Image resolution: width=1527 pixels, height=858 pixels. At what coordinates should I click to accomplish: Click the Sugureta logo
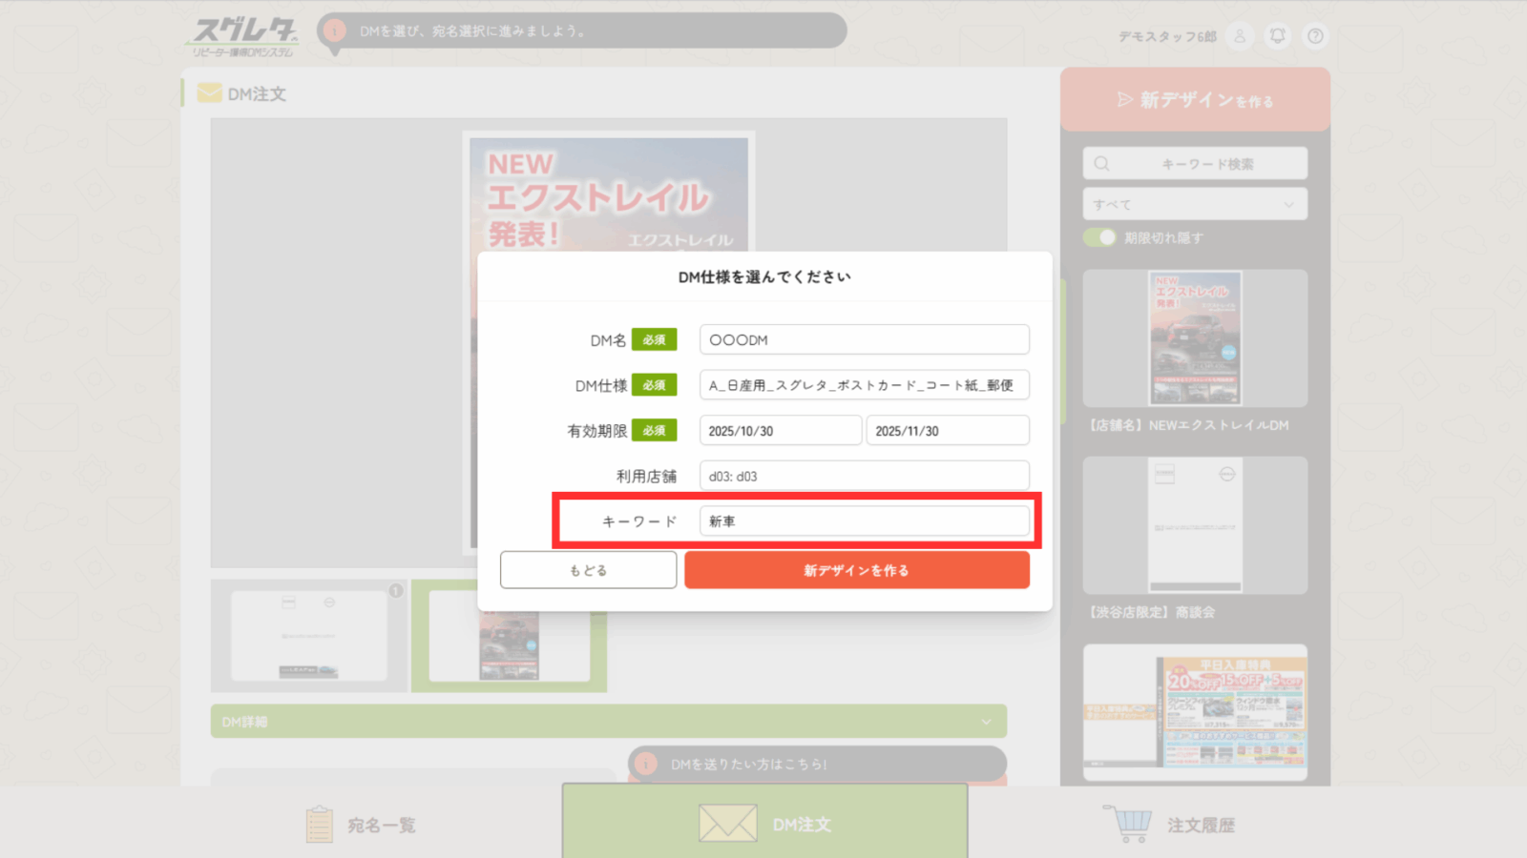pyautogui.click(x=243, y=36)
